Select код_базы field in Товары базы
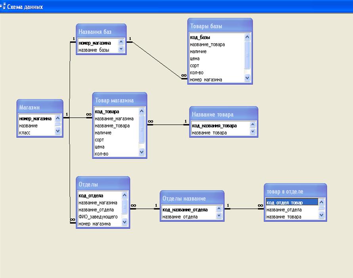Viewport: 353px width, 278px height. (x=217, y=37)
